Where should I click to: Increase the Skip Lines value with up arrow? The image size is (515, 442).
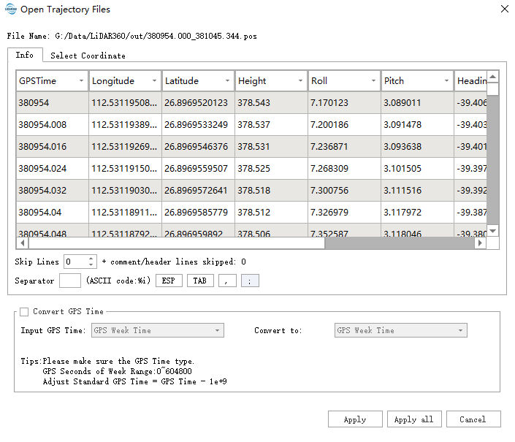pyautogui.click(x=91, y=258)
